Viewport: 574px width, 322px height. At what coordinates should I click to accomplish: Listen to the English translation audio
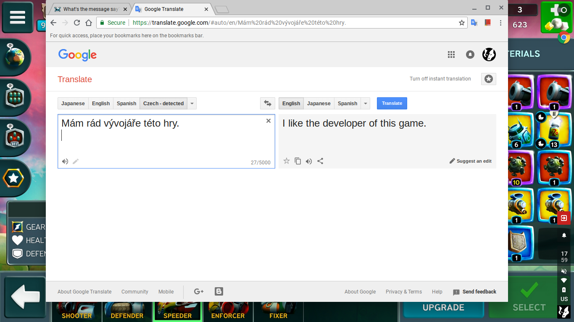click(x=309, y=161)
